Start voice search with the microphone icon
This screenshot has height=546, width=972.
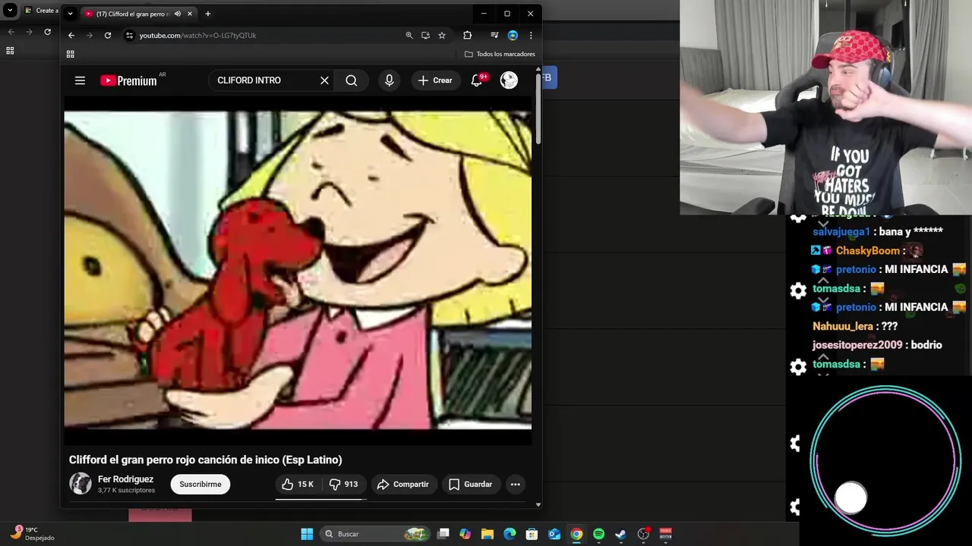(x=390, y=80)
